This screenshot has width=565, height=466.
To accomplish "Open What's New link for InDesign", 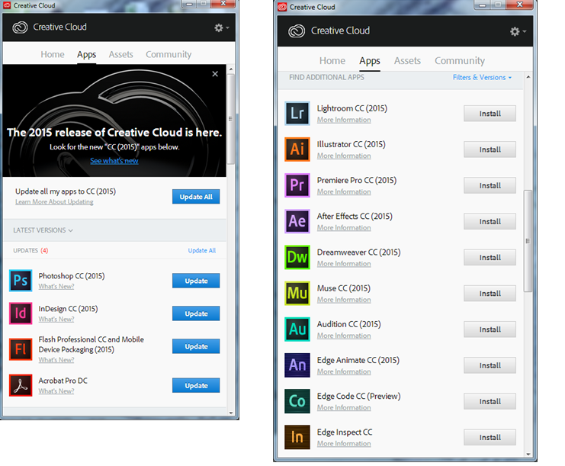I will pyautogui.click(x=56, y=320).
